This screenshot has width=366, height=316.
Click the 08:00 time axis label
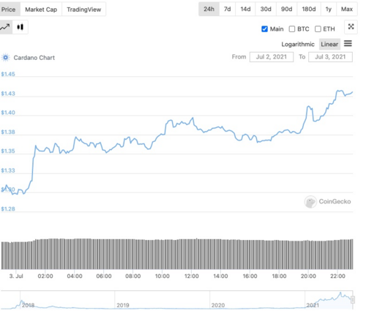[133, 276]
